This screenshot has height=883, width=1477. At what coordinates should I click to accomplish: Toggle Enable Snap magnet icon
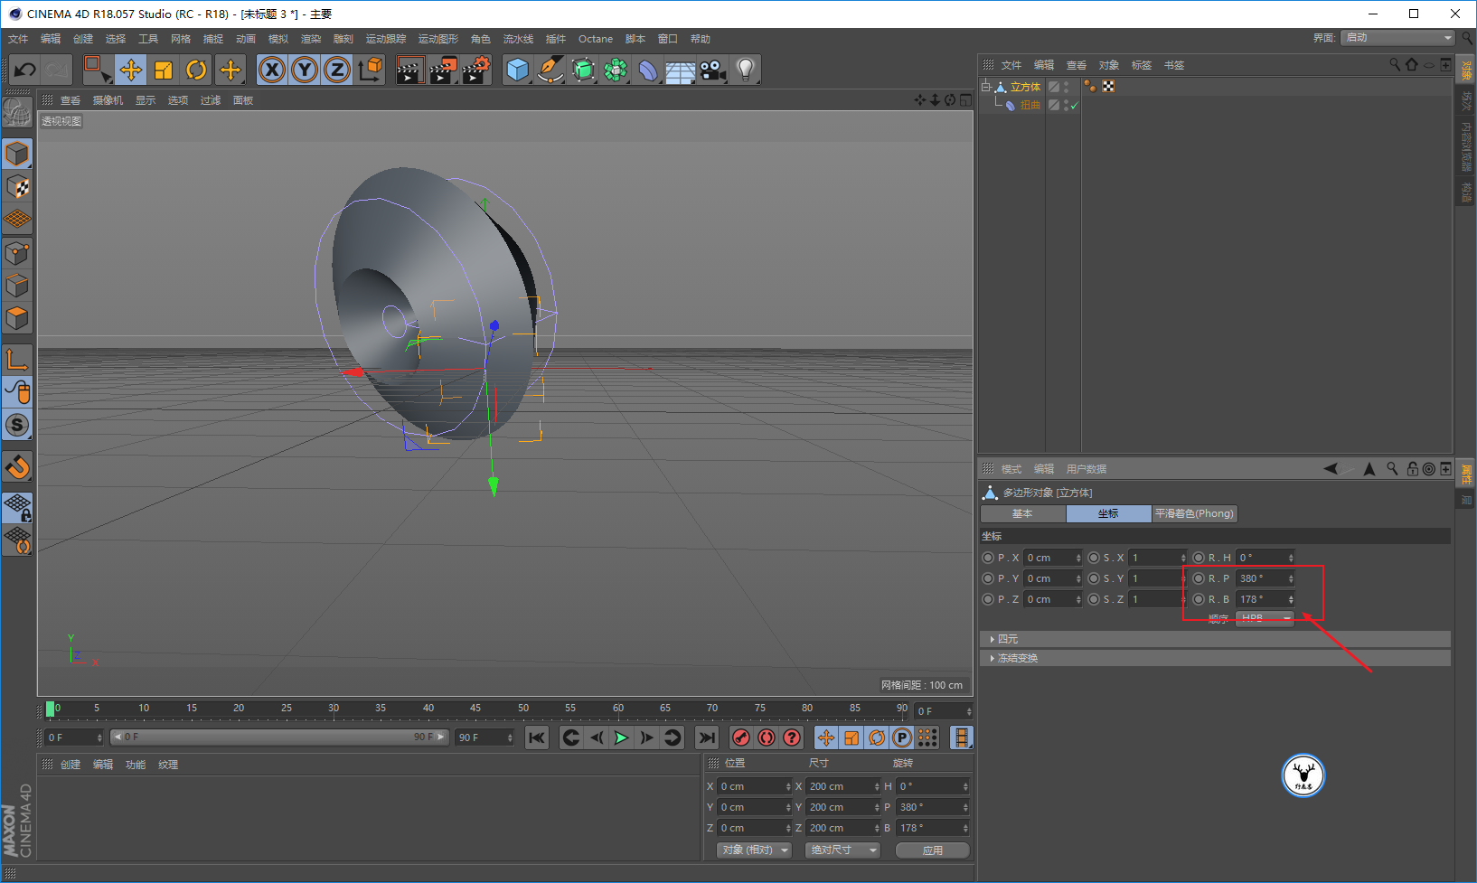17,467
